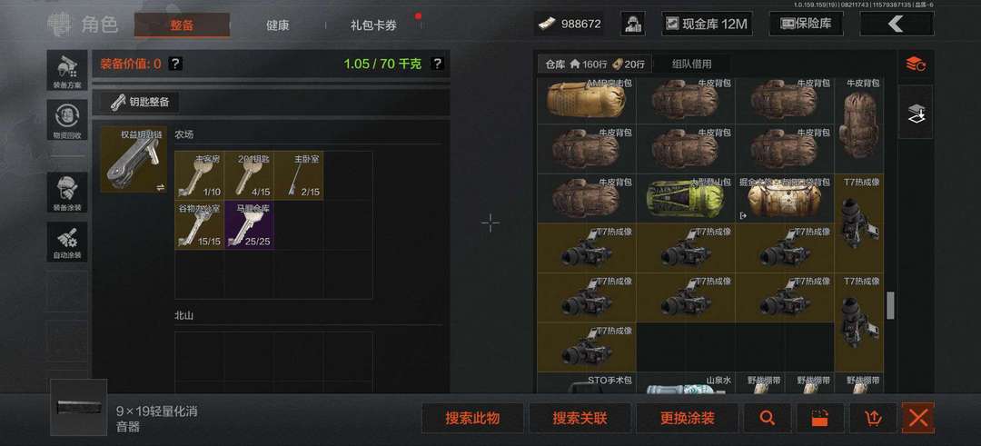981x446 pixels.
Task: Click the question mark beside weight 千克
Action: pyautogui.click(x=437, y=64)
